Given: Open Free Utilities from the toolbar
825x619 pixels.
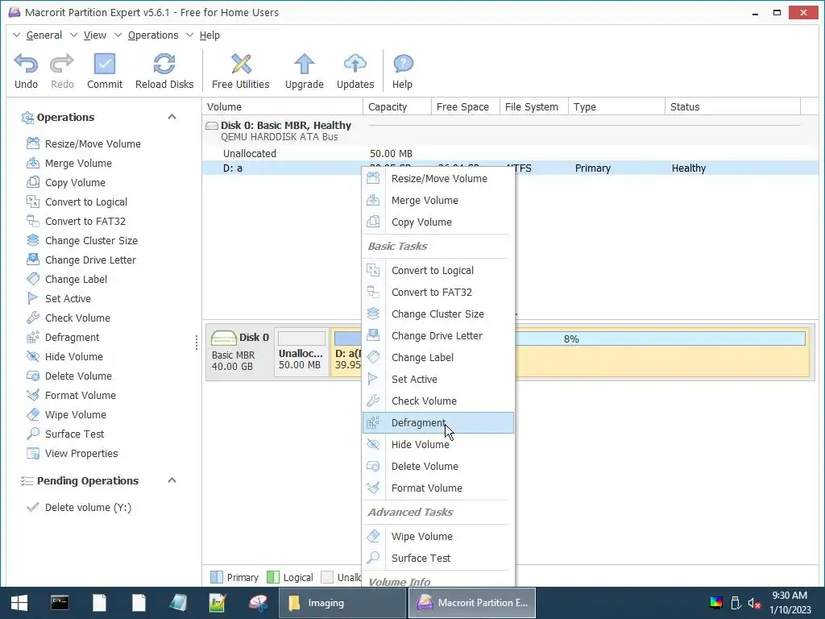Looking at the screenshot, I should tap(240, 71).
